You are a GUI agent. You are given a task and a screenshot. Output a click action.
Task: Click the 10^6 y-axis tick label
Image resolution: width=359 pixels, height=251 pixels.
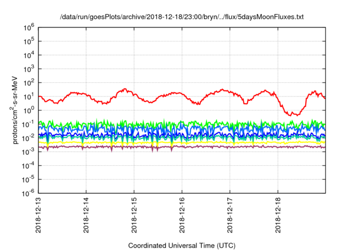[x=29, y=28]
